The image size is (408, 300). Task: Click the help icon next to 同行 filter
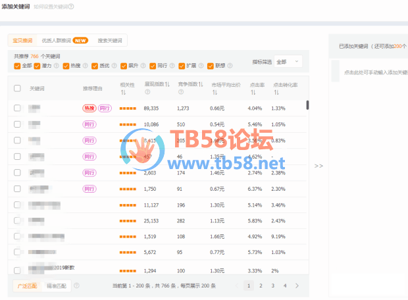coord(172,66)
